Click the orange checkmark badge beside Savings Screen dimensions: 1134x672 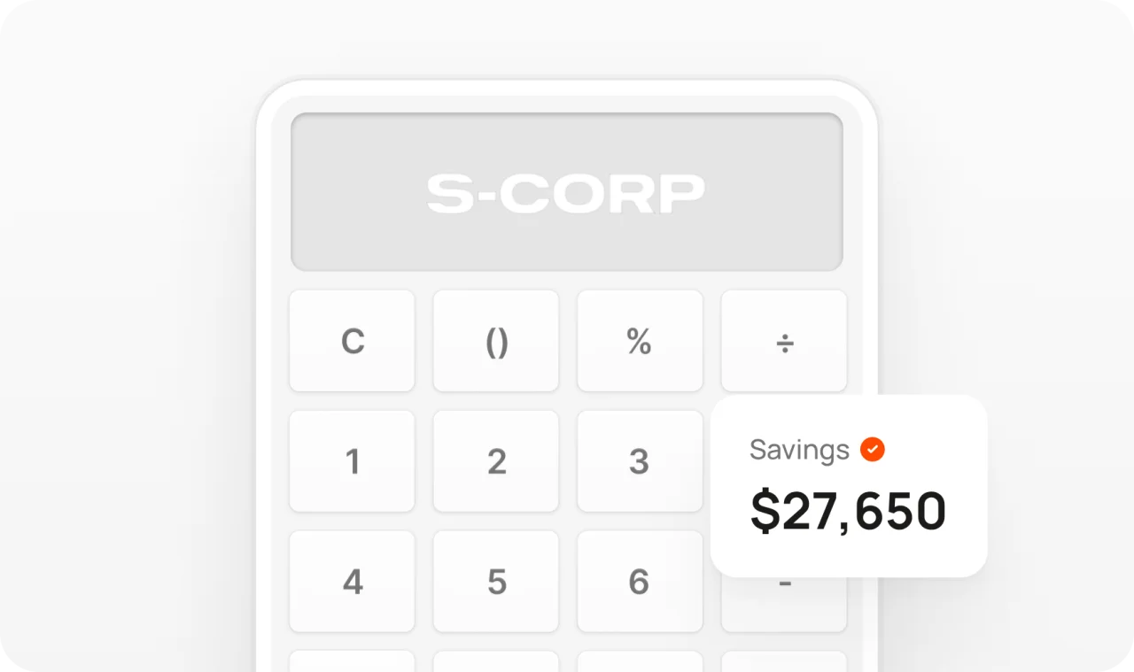point(873,450)
